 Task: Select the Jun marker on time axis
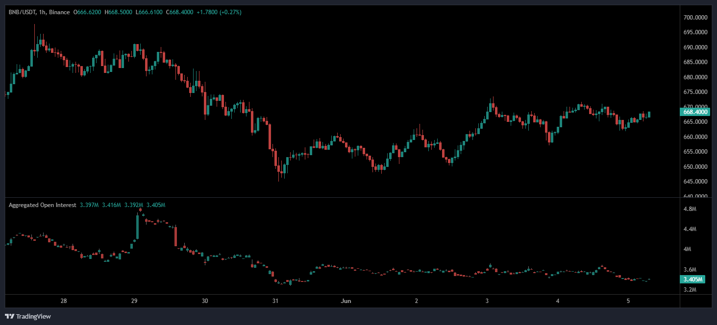346,301
